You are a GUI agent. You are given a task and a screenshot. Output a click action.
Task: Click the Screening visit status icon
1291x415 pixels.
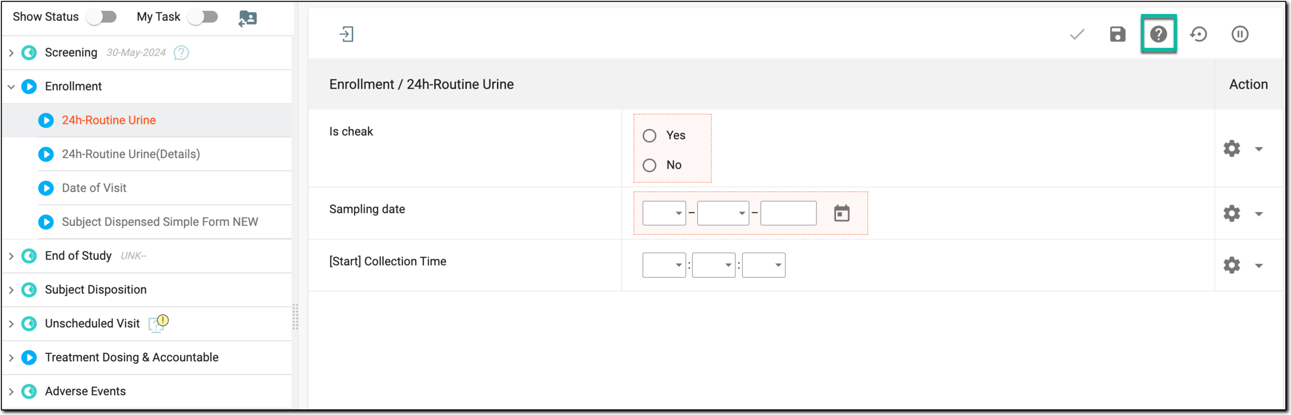point(29,53)
